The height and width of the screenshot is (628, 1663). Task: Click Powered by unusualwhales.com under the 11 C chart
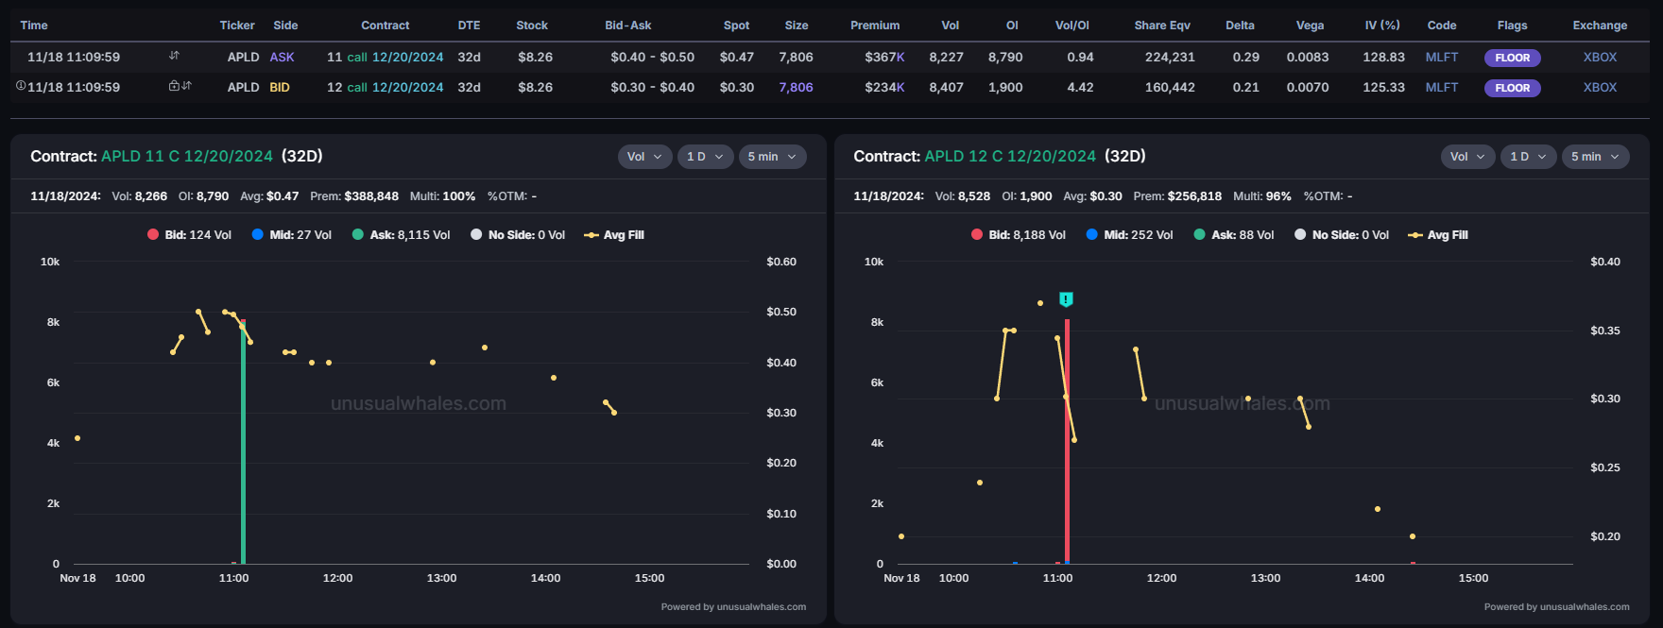click(x=733, y=606)
